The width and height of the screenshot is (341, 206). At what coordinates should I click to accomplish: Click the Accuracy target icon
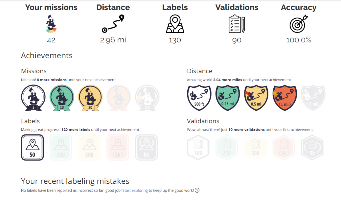(299, 24)
